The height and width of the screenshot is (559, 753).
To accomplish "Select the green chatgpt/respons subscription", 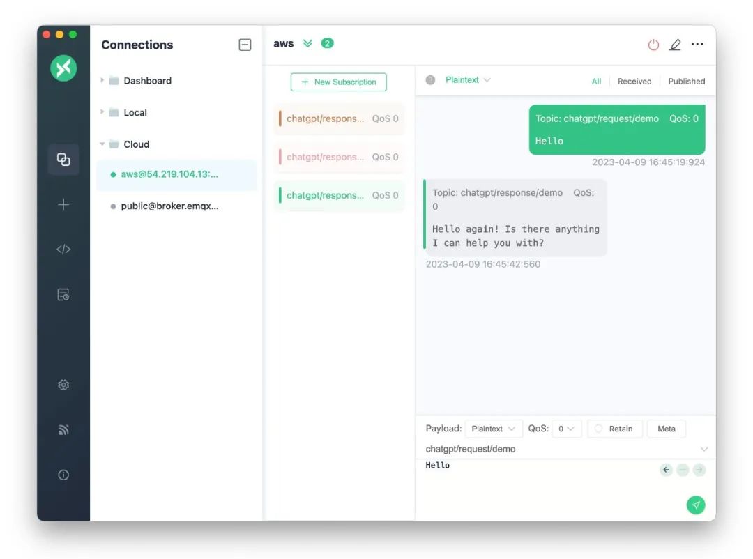I will point(339,195).
